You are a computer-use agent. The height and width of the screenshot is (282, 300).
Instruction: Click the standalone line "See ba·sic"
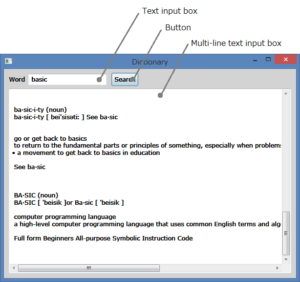pos(30,167)
